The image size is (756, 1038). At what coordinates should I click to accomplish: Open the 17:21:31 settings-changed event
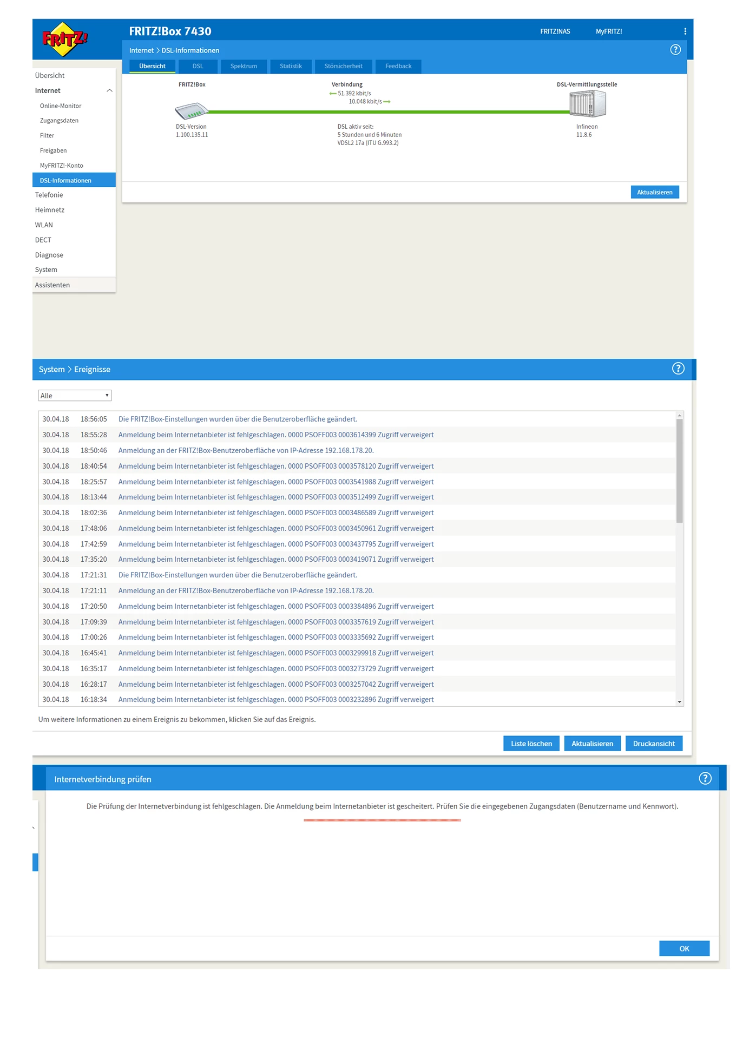click(x=357, y=575)
